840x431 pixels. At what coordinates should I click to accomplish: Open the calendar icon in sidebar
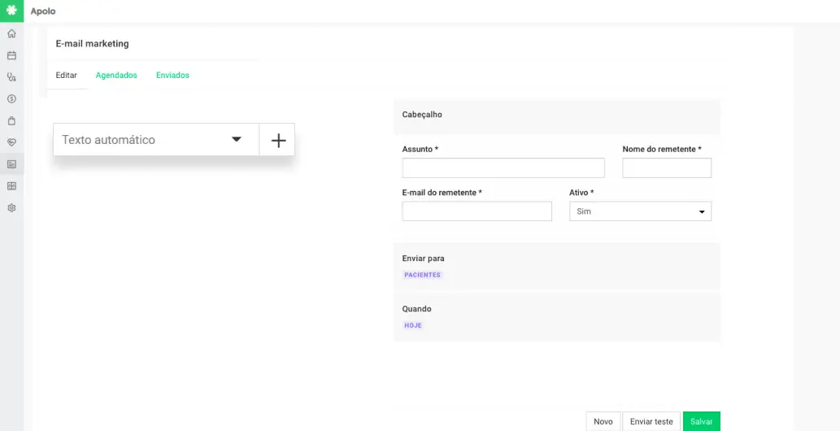pos(11,55)
